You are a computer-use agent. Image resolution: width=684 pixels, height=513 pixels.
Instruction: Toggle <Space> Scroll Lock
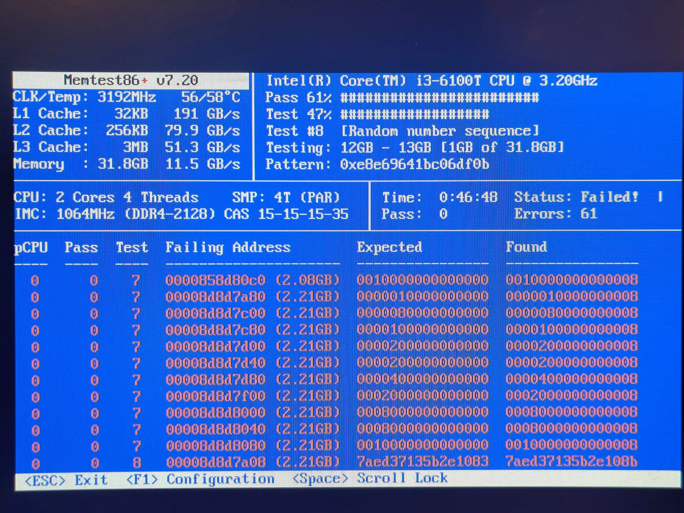point(370,478)
